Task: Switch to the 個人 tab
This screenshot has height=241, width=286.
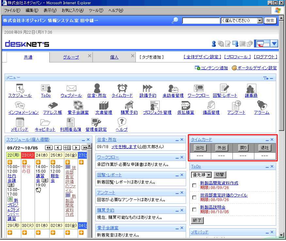Action: click(114, 57)
